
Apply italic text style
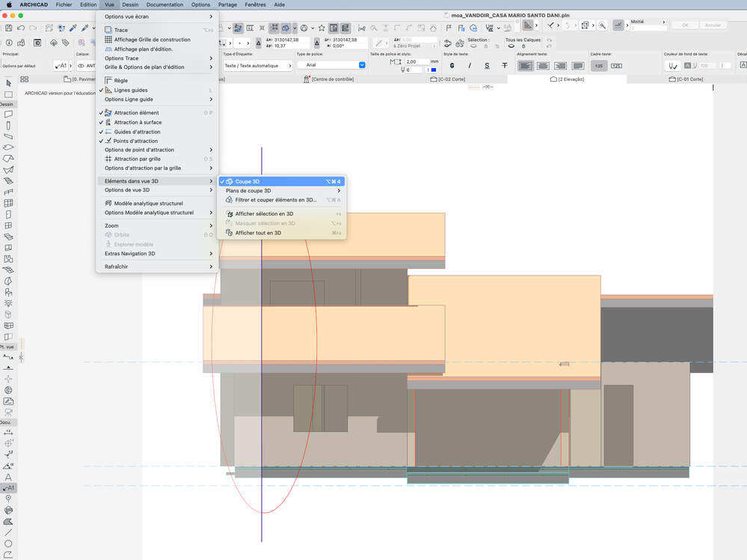470,66
